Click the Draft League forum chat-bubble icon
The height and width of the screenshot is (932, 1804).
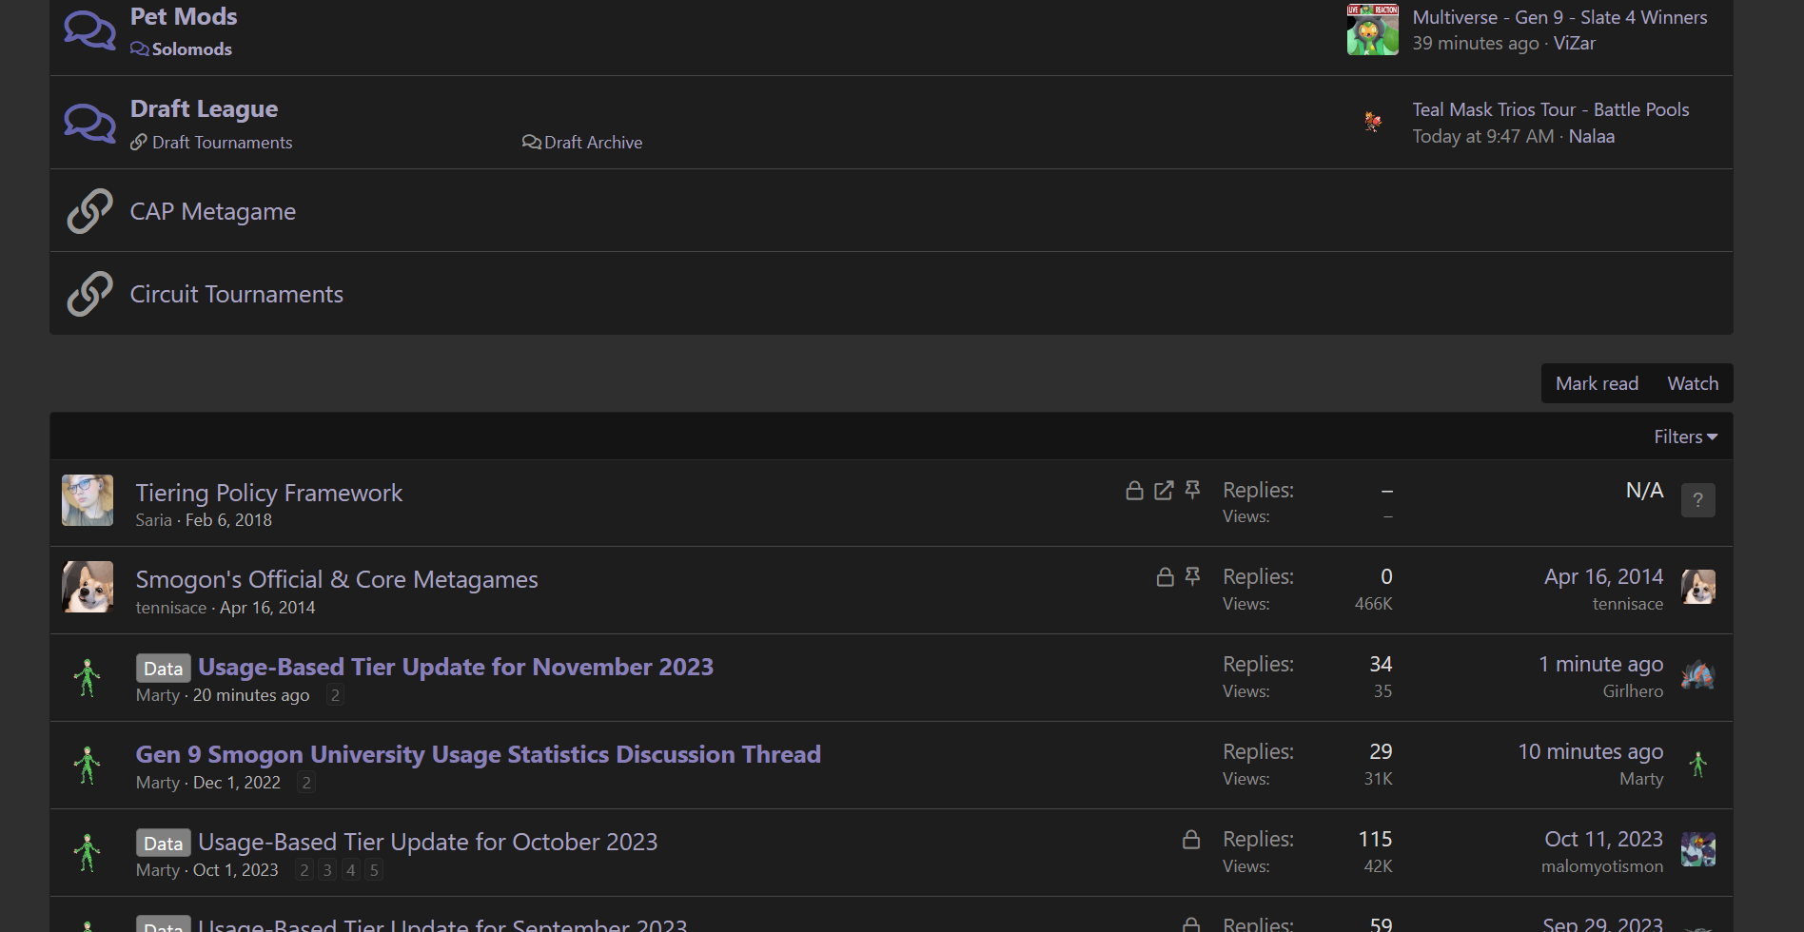pyautogui.click(x=89, y=123)
